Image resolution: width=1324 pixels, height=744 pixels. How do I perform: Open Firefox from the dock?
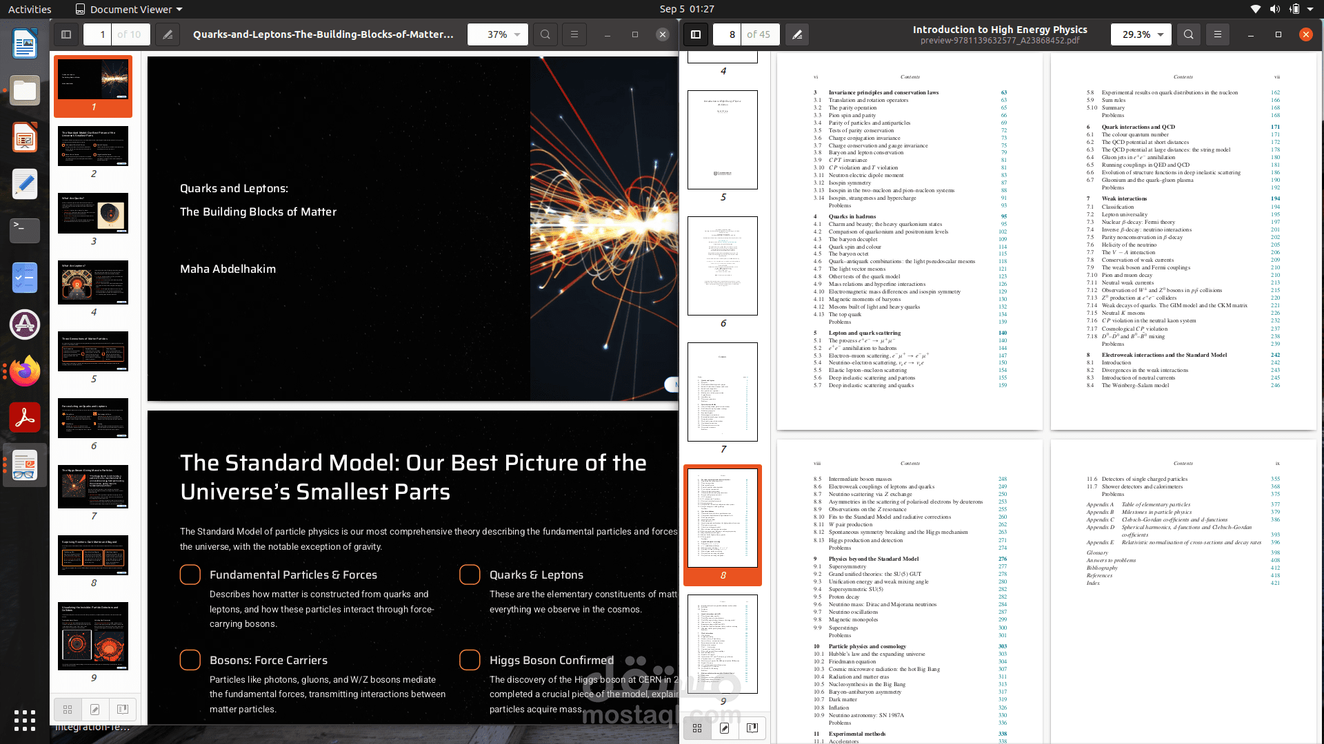click(25, 371)
